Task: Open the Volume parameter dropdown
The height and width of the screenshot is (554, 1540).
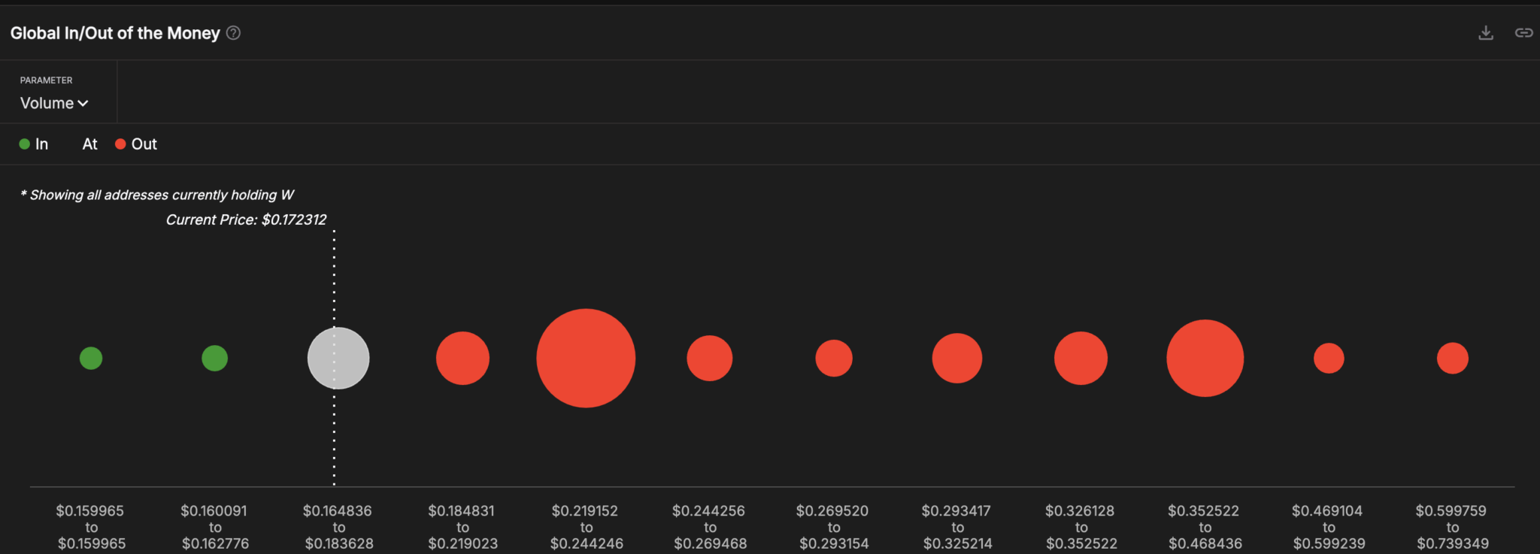Action: click(54, 103)
